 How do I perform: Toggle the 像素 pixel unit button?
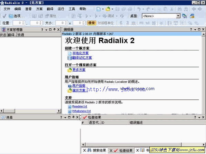[91, 23]
